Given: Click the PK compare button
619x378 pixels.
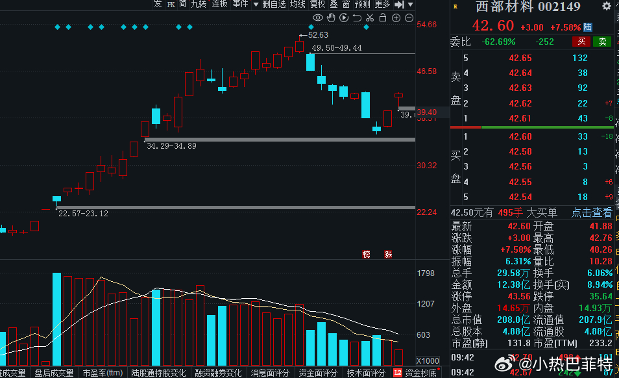Looking at the screenshot, I should point(171,5).
